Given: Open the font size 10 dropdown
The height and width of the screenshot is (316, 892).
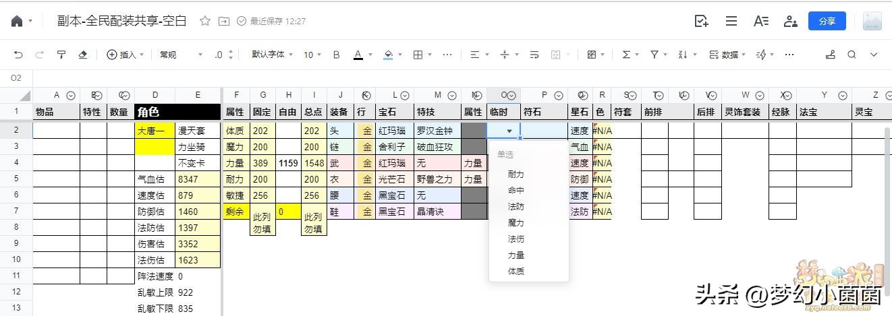Looking at the screenshot, I should (312, 55).
